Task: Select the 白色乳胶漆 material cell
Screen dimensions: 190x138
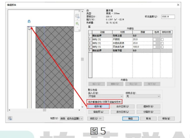Action: pos(123,43)
